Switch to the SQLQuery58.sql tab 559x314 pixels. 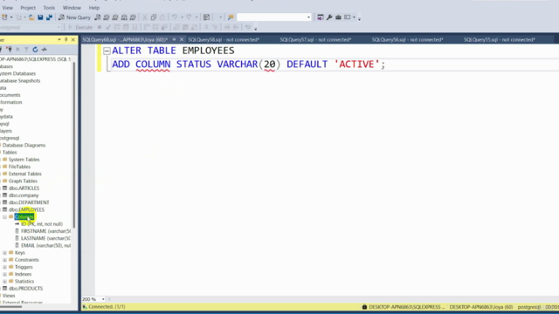pyautogui.click(x=224, y=39)
